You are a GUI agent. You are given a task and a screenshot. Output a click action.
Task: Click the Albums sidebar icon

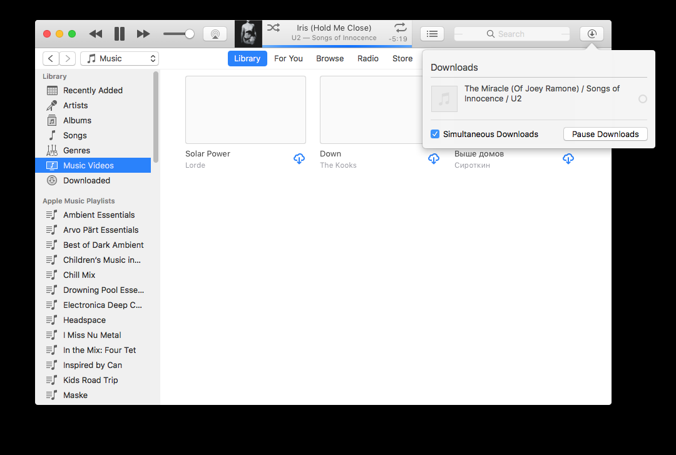pyautogui.click(x=52, y=120)
